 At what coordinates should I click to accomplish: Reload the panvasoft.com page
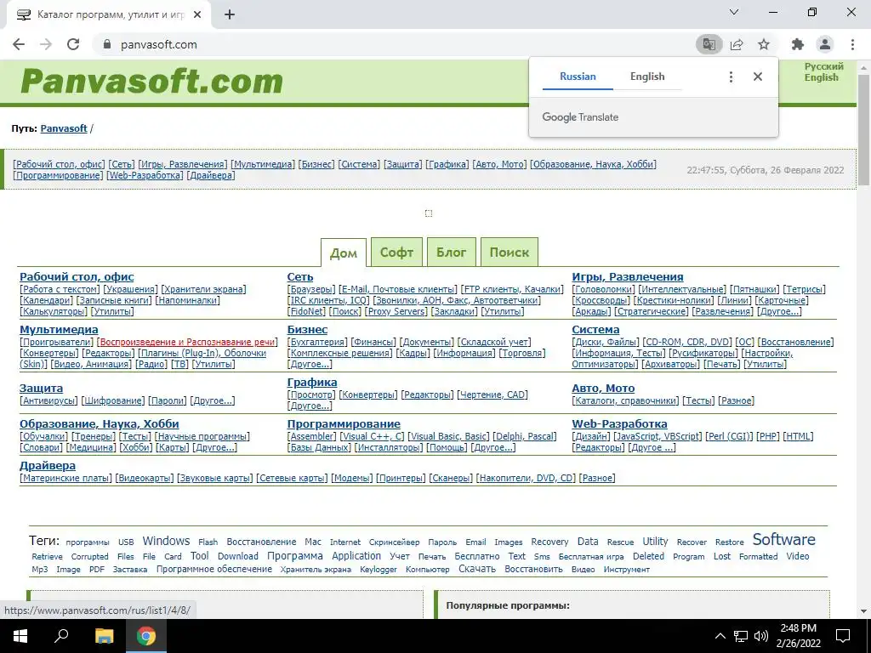tap(73, 44)
